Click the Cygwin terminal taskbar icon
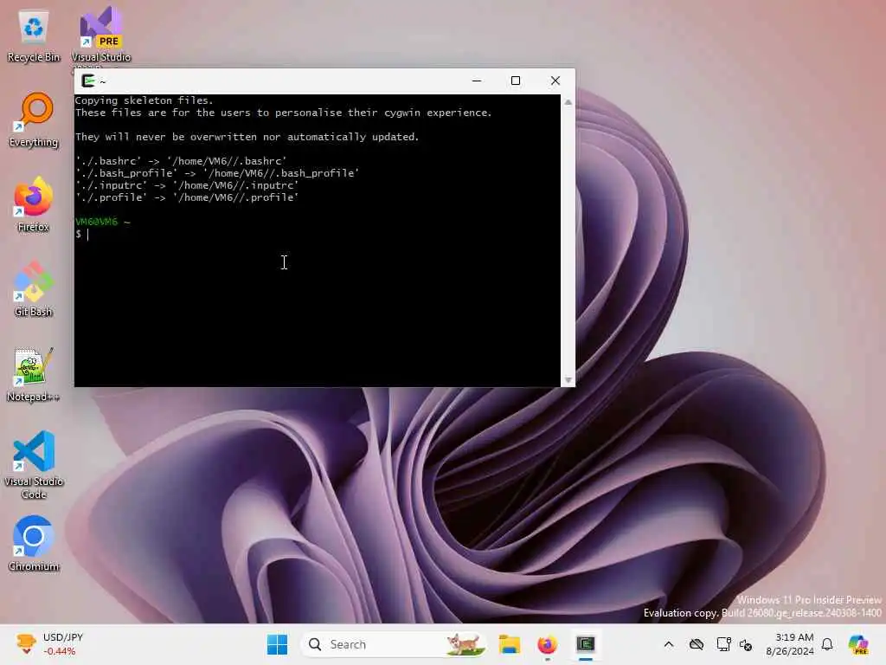The image size is (886, 665). pyautogui.click(x=586, y=644)
